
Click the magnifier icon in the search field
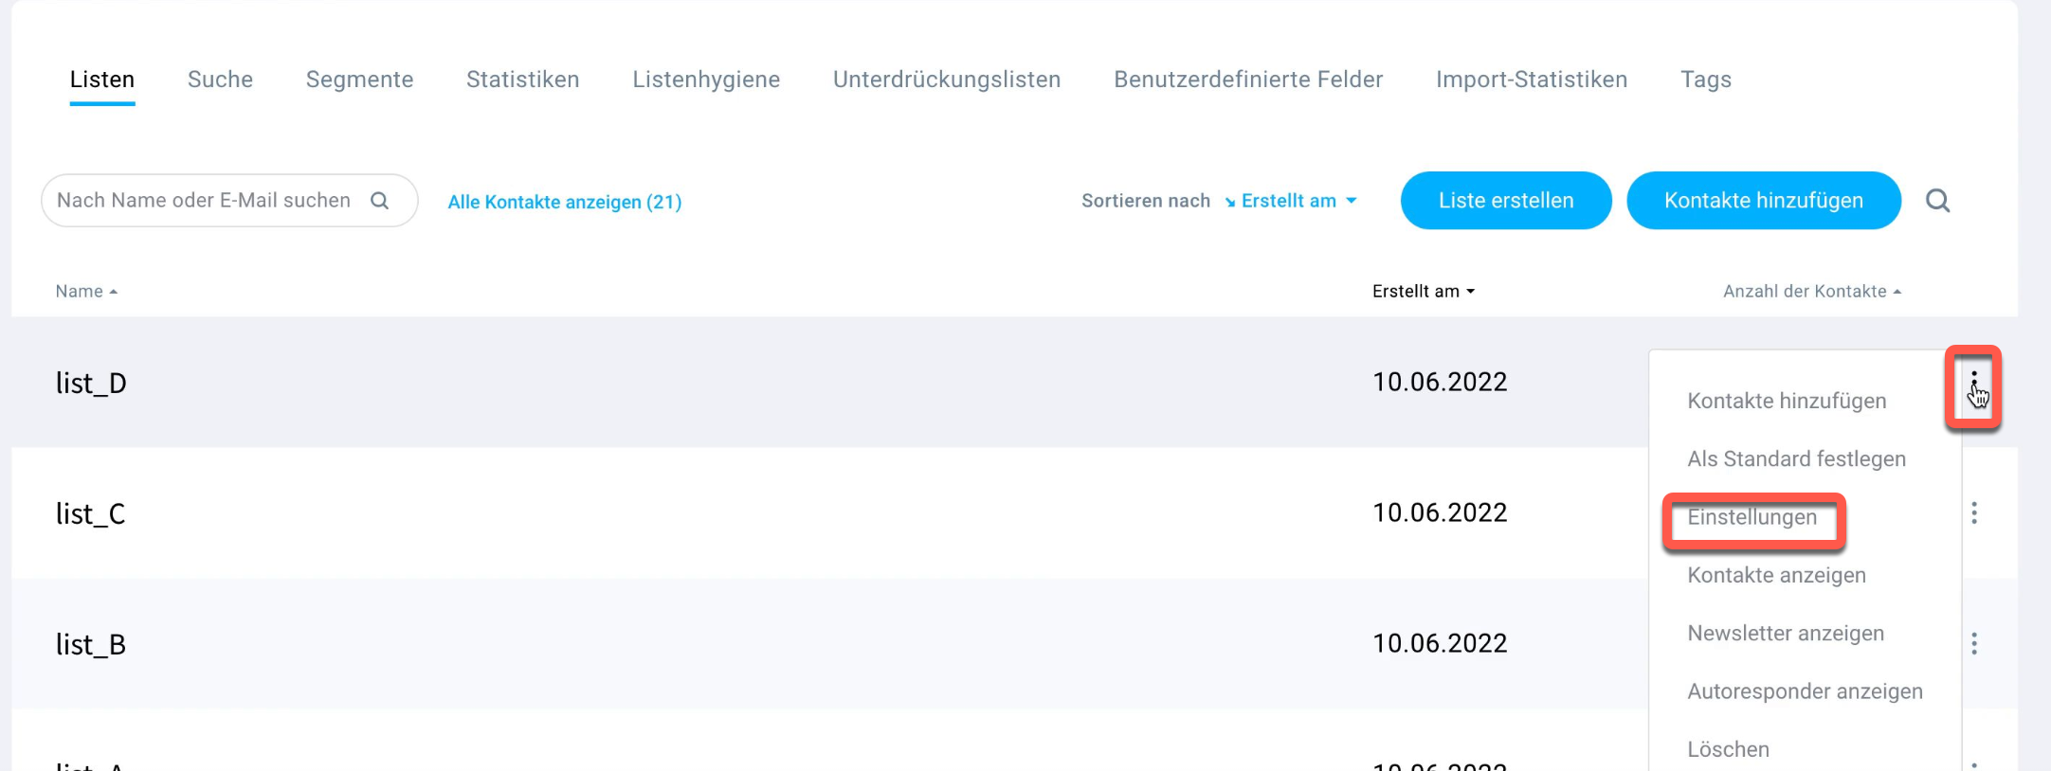[380, 200]
